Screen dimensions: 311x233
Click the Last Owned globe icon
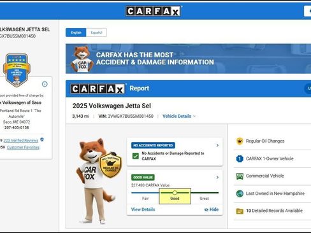point(240,194)
